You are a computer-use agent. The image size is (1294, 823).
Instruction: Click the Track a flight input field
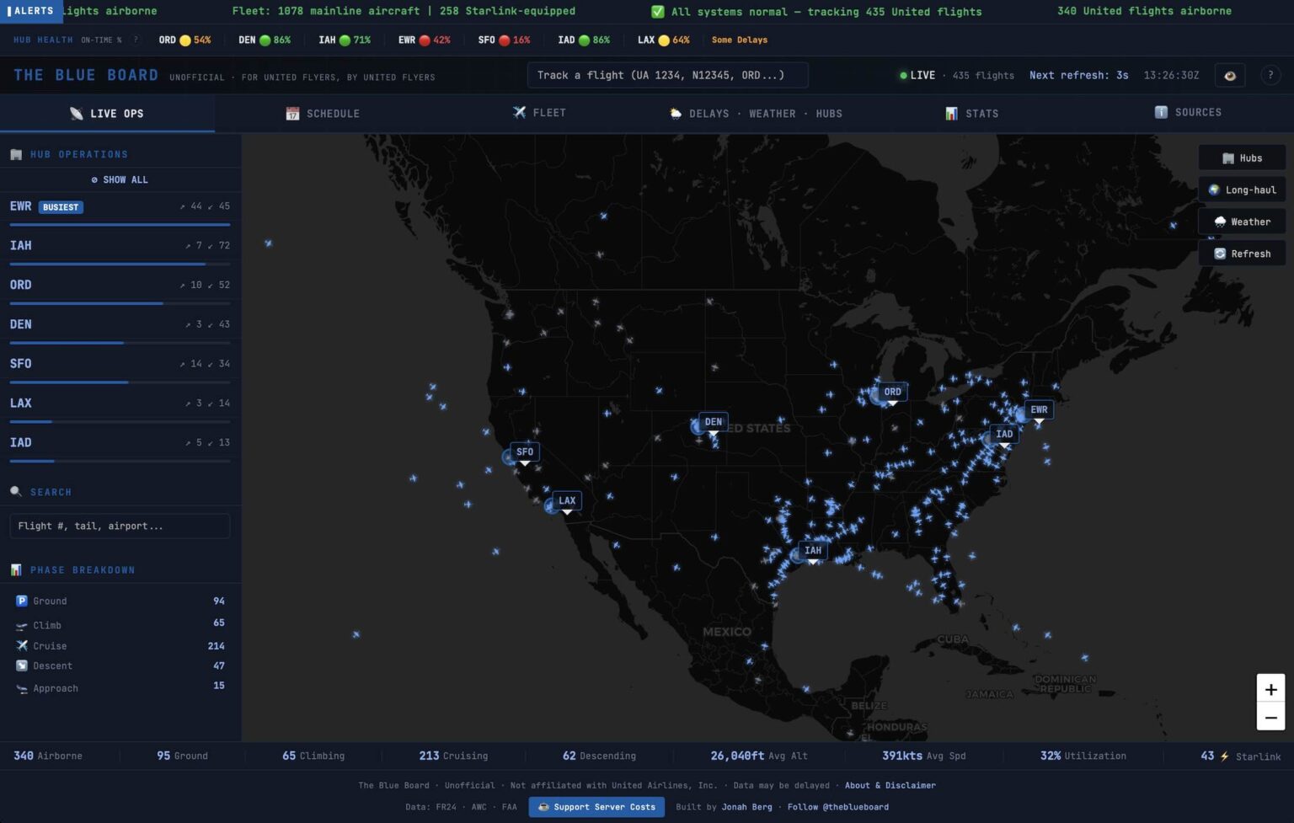click(667, 76)
